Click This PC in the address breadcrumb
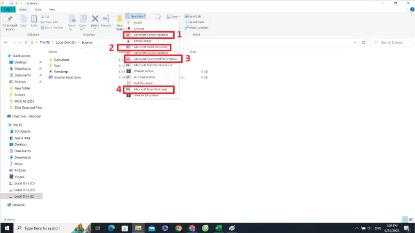Viewport: 415px width, 233px height. click(45, 42)
